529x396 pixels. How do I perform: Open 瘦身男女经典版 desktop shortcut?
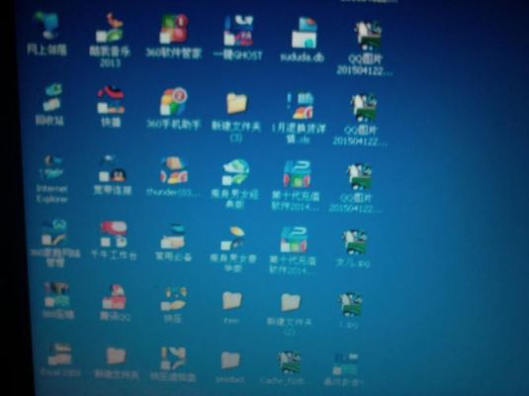point(234,183)
